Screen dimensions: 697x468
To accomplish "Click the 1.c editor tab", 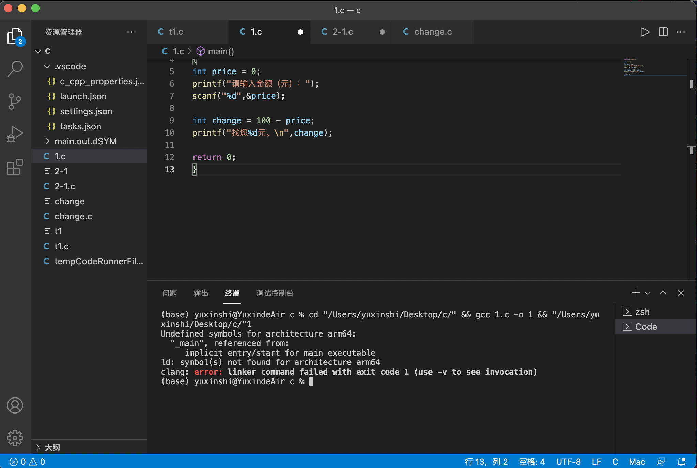I will (x=269, y=32).
